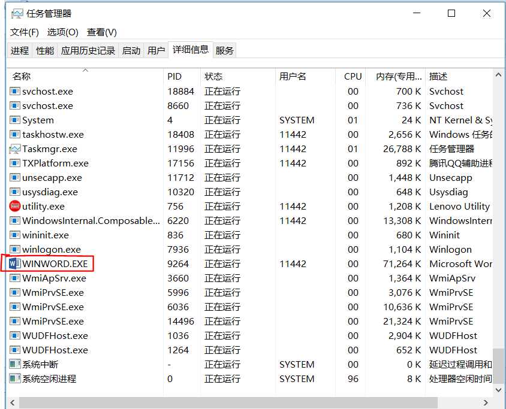Screen dimensions: 506x409
Task: Switch to the 启动 tab
Action: point(131,51)
